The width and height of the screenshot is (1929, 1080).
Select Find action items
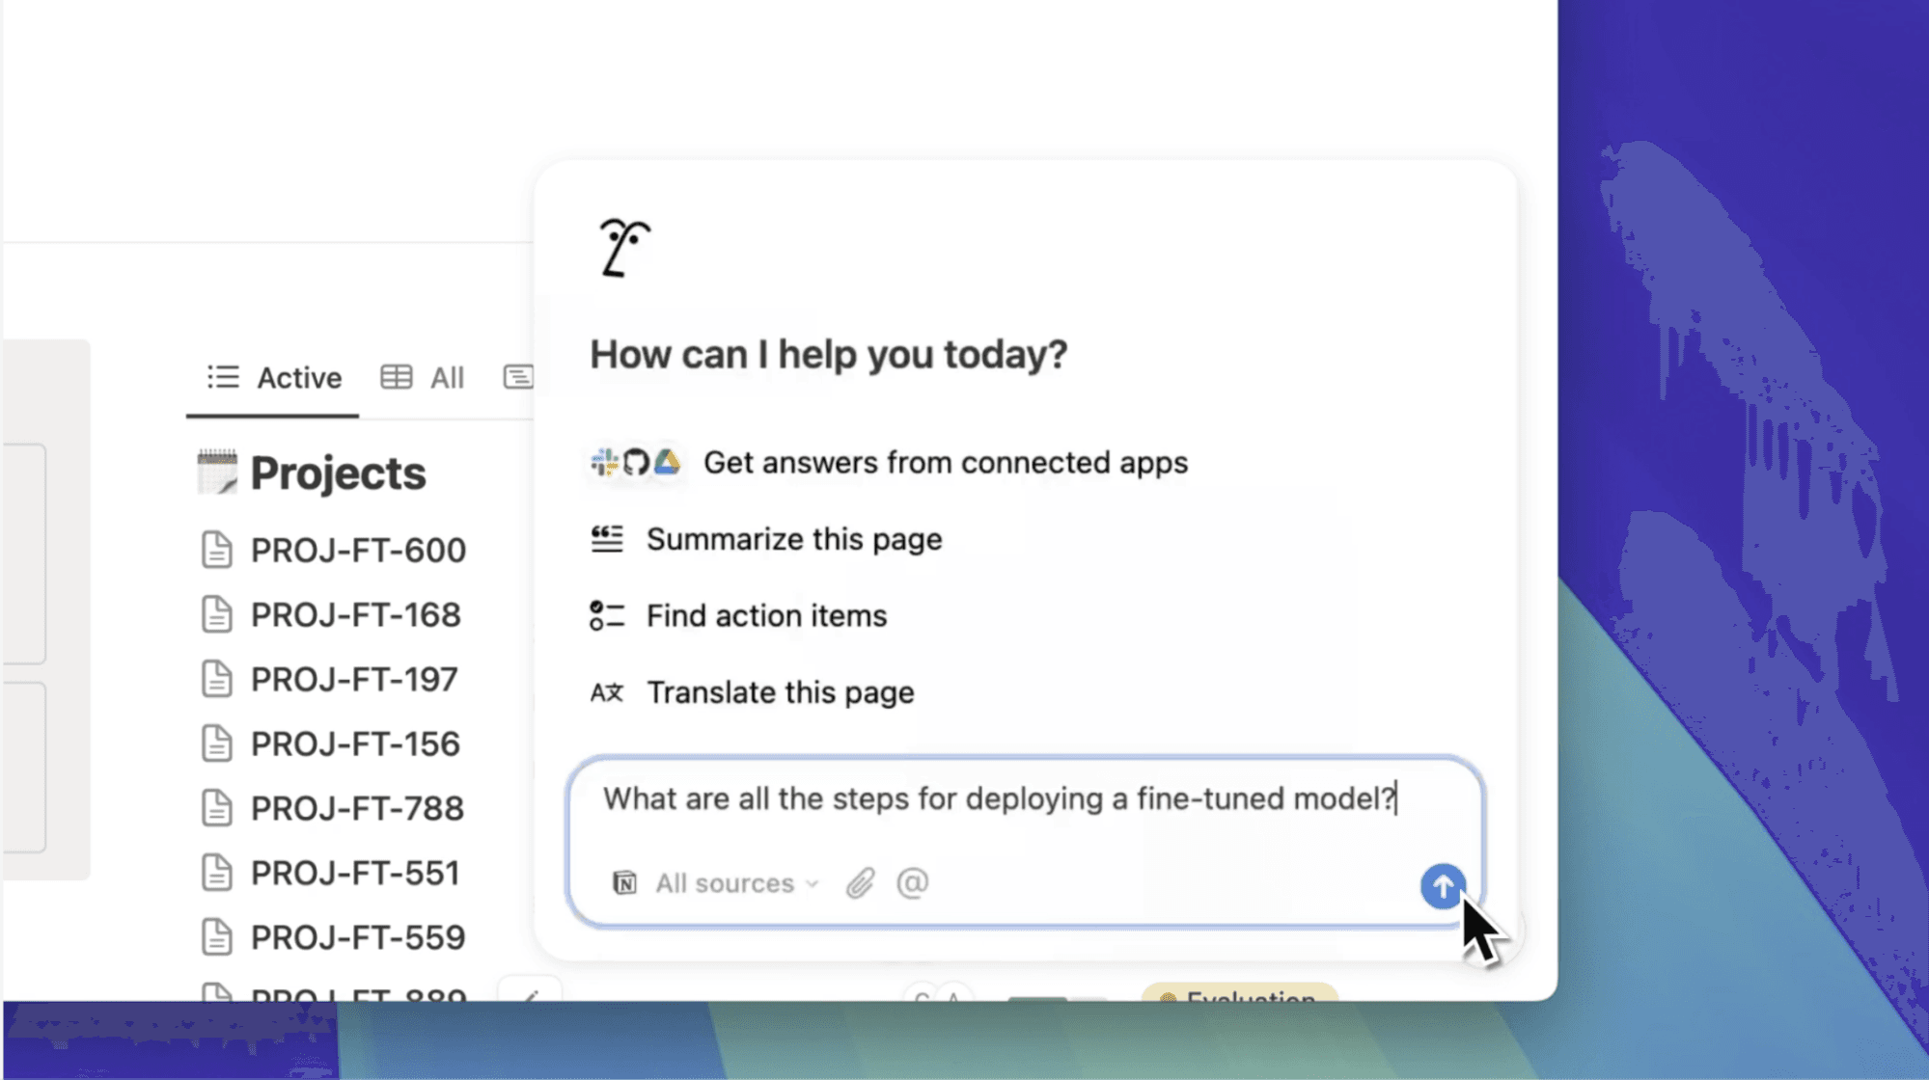tap(766, 615)
